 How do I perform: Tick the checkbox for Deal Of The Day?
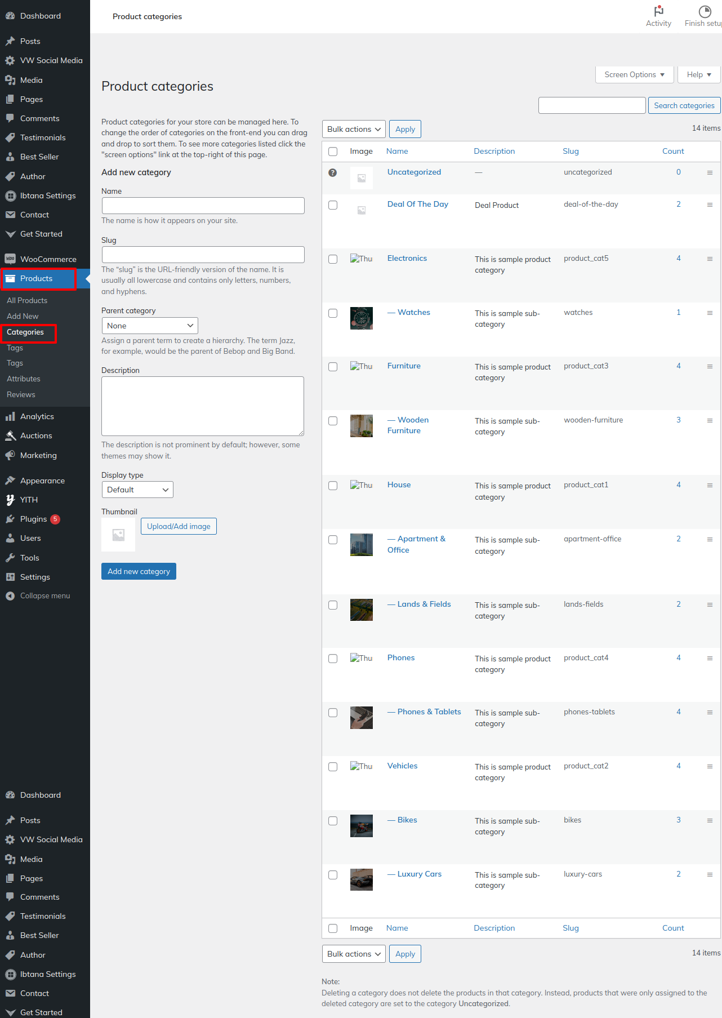pos(333,205)
